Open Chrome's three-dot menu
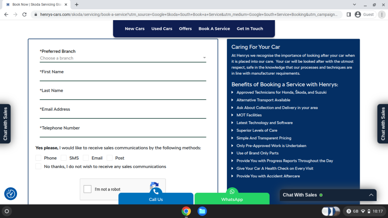 382,15
